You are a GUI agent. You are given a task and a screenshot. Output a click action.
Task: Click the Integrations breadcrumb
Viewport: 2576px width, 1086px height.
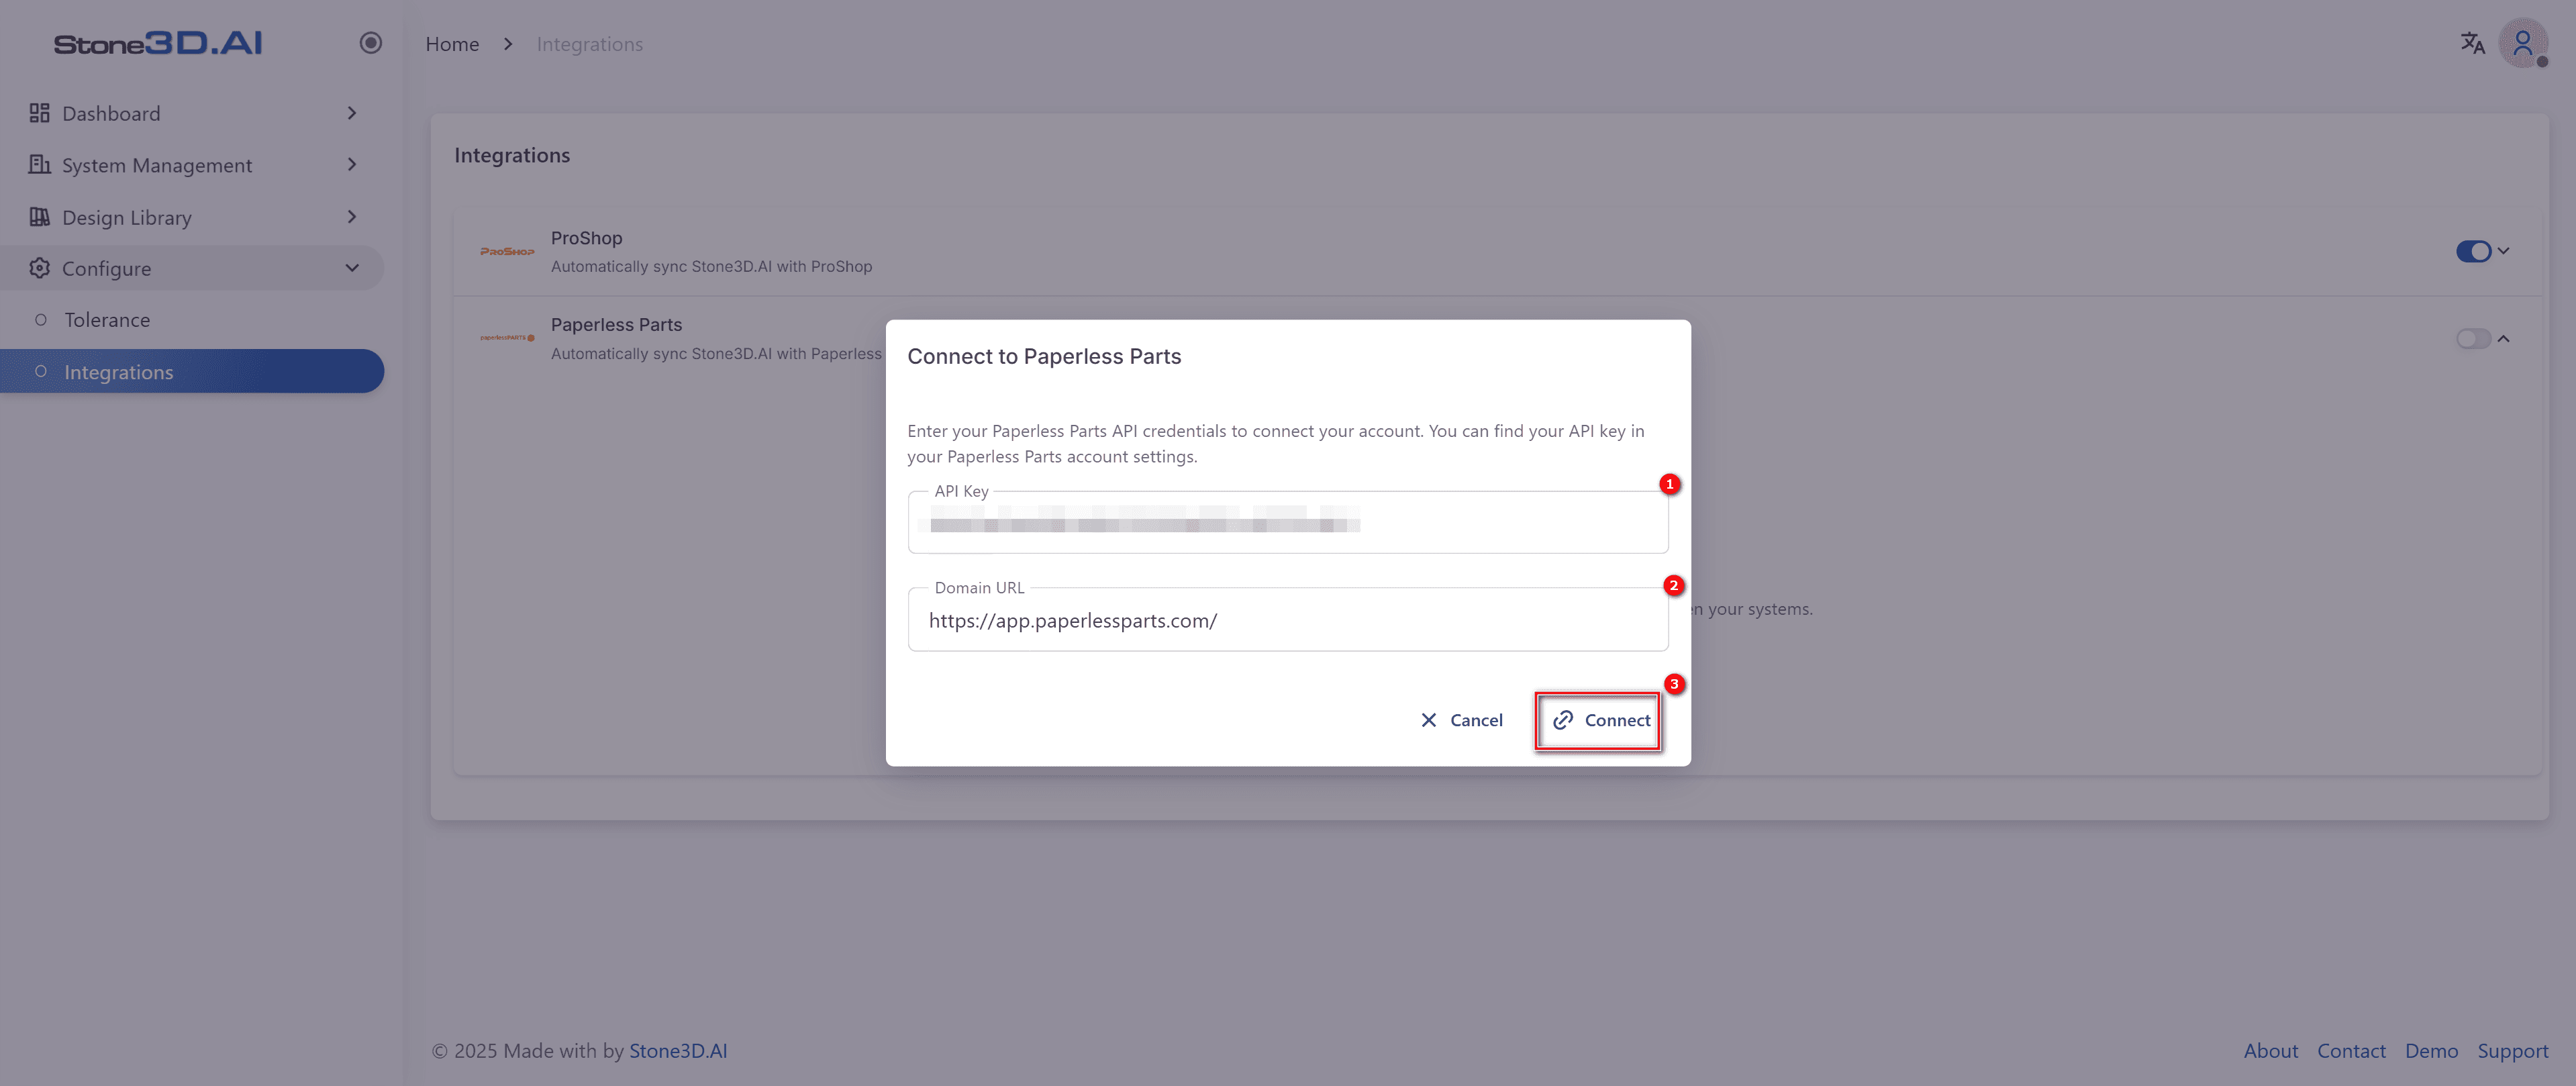(589, 44)
